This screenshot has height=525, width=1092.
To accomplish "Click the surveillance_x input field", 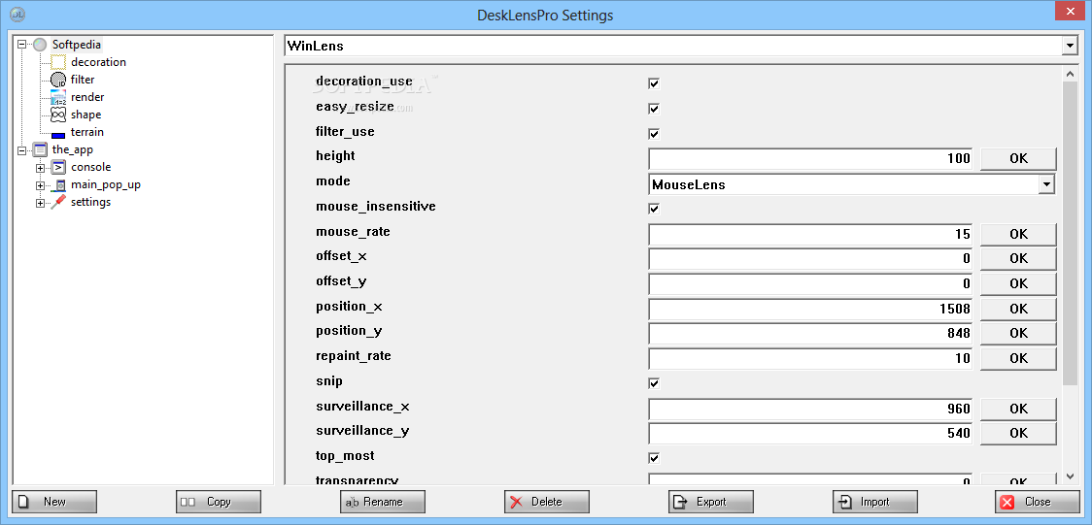I will (x=812, y=409).
